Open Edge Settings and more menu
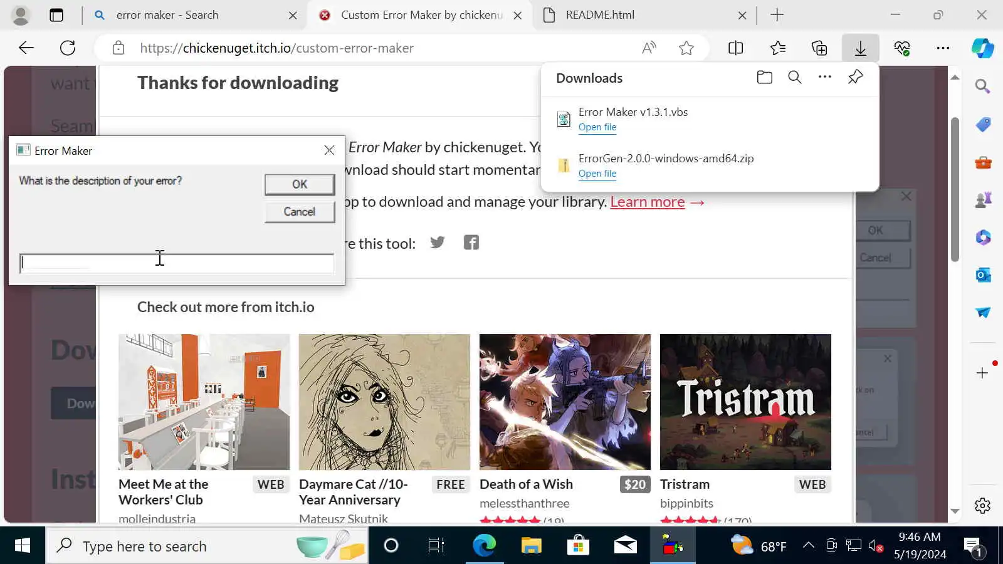1003x564 pixels. click(943, 48)
